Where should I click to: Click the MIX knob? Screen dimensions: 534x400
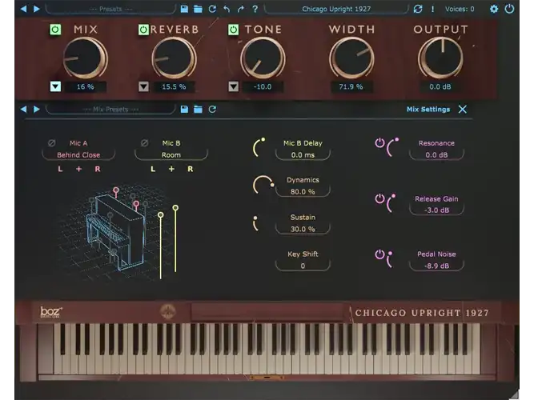point(85,58)
